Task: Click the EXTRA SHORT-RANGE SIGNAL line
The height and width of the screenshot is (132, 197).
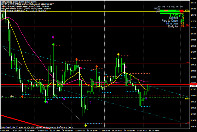Action: (x=27, y=4)
